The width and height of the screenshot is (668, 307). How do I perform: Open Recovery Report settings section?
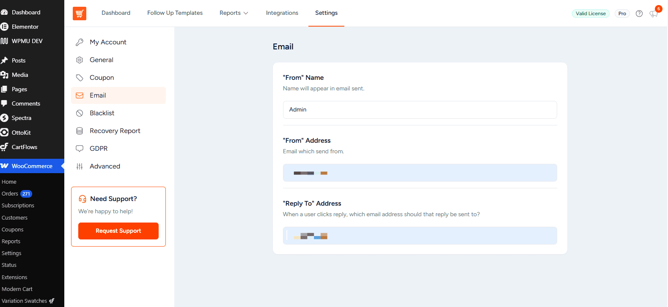118,131
